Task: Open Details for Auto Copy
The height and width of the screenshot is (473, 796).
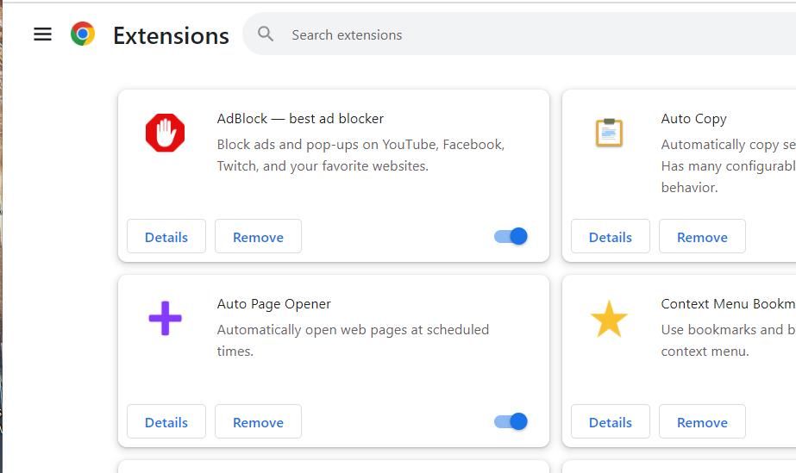Action: click(x=611, y=237)
